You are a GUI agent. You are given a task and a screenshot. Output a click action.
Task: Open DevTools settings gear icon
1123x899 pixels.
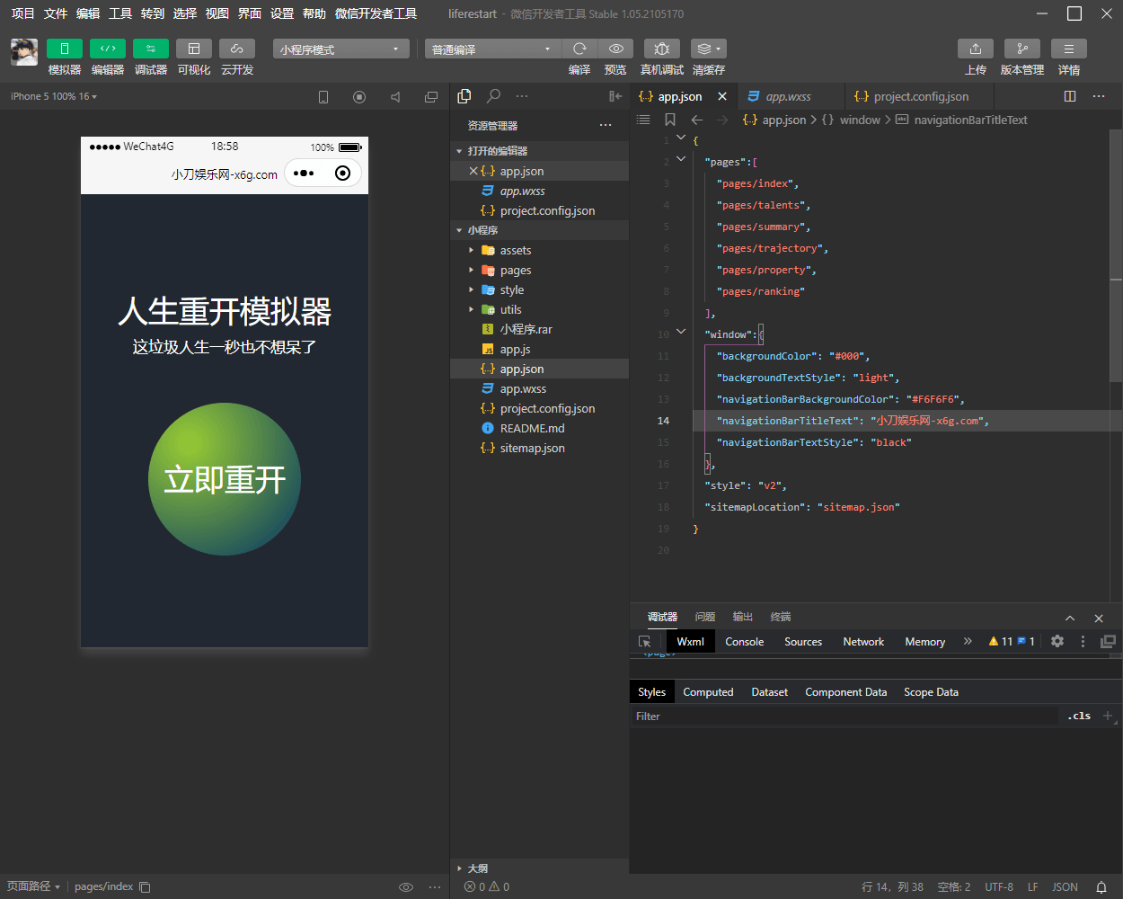1057,641
